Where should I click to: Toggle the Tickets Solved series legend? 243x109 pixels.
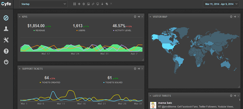(113, 83)
